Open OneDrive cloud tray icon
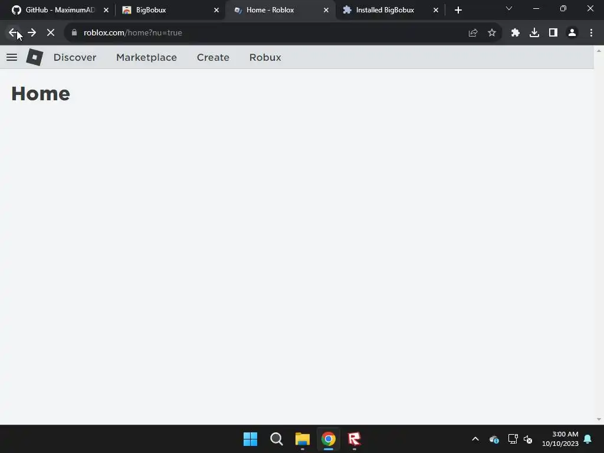Image resolution: width=604 pixels, height=453 pixels. (x=494, y=439)
